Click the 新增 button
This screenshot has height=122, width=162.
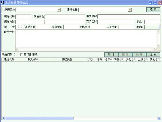[x=111, y=54]
